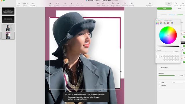Choose the gray line style preset
The width and height of the screenshot is (185, 104).
point(164,15)
